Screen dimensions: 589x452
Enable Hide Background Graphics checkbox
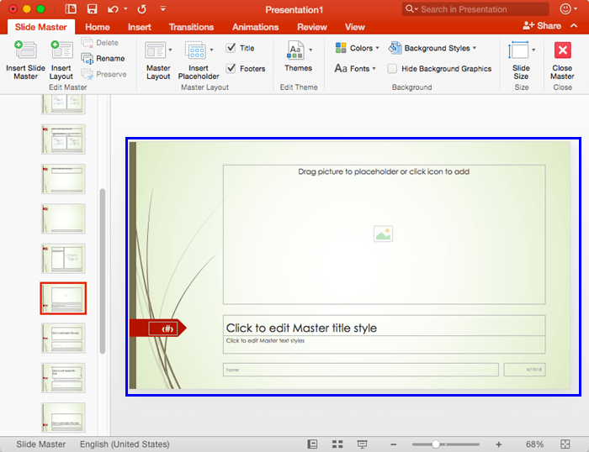coord(393,69)
